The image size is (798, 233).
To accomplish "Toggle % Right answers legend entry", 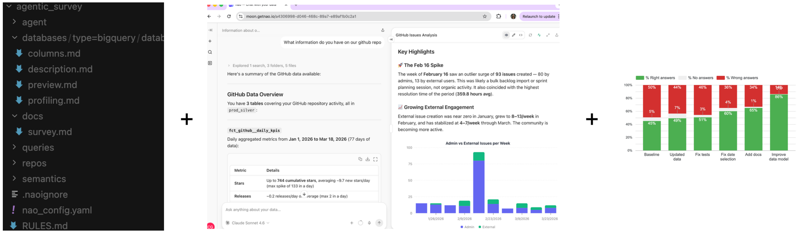I will (655, 78).
